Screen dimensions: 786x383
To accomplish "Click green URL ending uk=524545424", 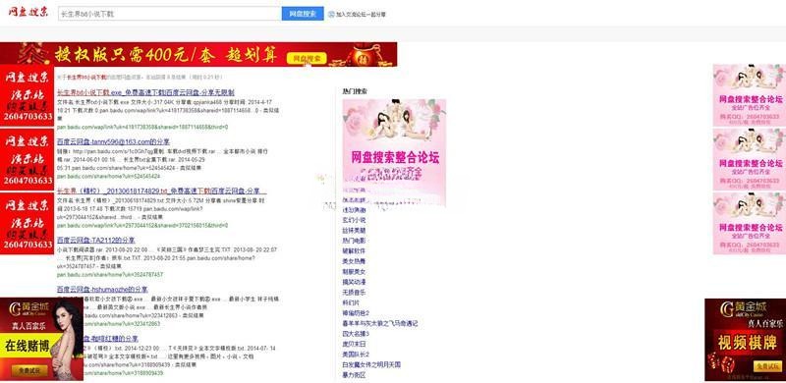I will pyautogui.click(x=108, y=177).
